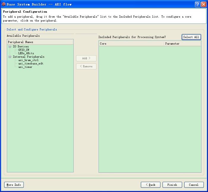This screenshot has width=208, height=192.
Task: Click Finish to complete the wizard
Action: (x=172, y=185)
